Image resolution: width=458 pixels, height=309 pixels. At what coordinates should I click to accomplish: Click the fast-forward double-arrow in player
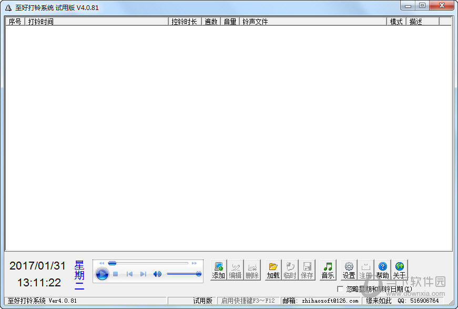[x=194, y=263]
